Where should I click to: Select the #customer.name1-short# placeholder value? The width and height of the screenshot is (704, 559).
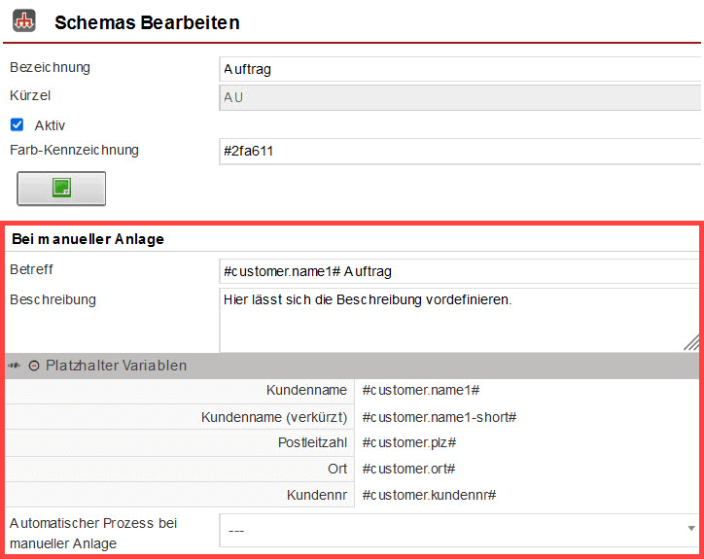[439, 416]
